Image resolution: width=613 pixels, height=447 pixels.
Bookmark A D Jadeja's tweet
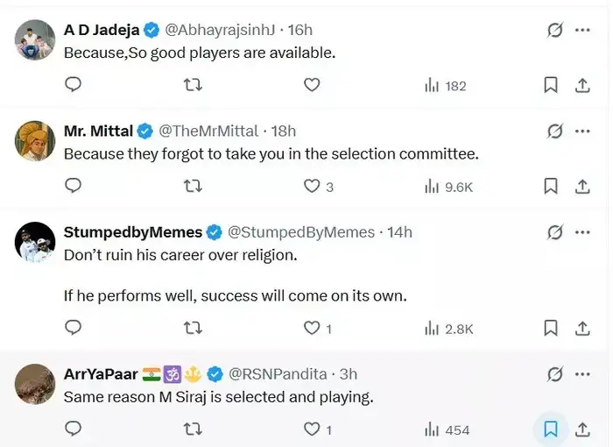(x=551, y=85)
